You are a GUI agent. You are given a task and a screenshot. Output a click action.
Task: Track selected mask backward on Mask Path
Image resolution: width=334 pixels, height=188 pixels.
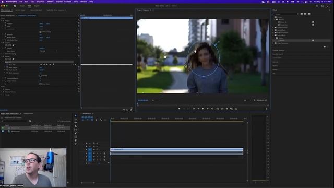(44, 64)
